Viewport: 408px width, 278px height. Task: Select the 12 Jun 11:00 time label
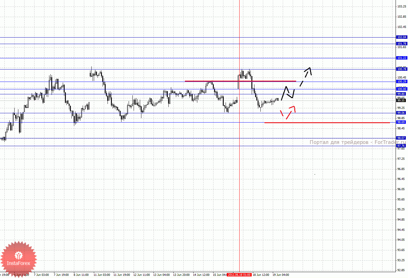(142, 275)
